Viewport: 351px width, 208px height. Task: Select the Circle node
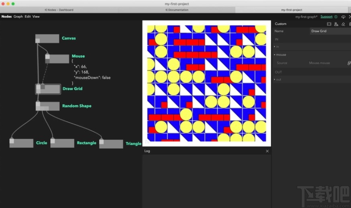(x=22, y=143)
